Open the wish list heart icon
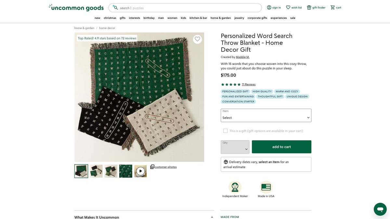Viewport: 390px width, 219px height. [x=288, y=7]
